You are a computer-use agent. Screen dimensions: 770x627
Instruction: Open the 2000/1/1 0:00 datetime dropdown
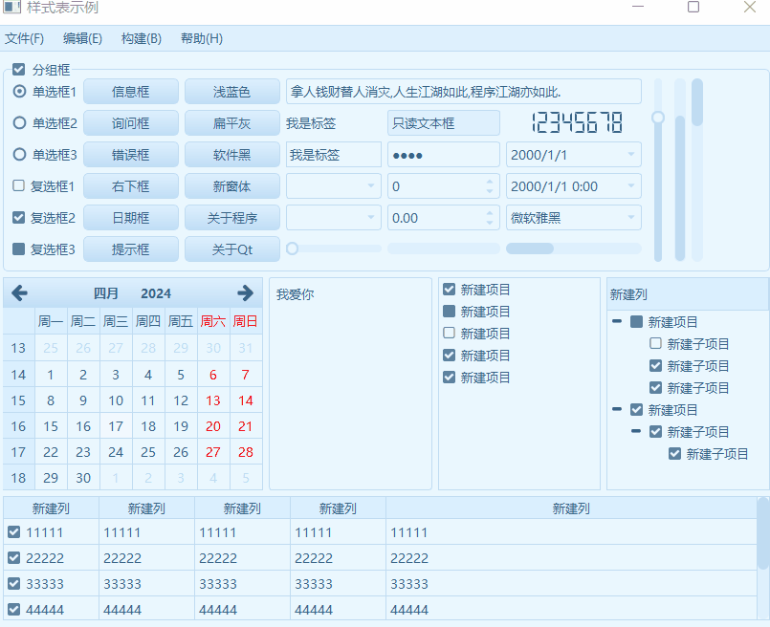click(x=631, y=186)
